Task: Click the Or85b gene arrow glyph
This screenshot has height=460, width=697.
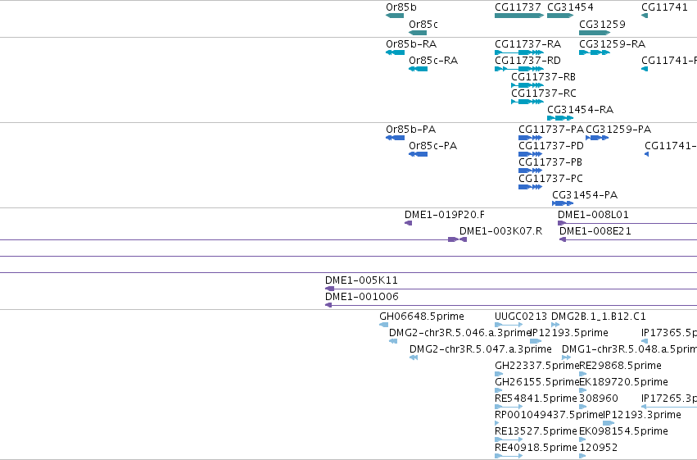Action: (395, 16)
